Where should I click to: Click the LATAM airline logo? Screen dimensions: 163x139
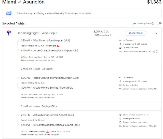[x=9, y=33]
